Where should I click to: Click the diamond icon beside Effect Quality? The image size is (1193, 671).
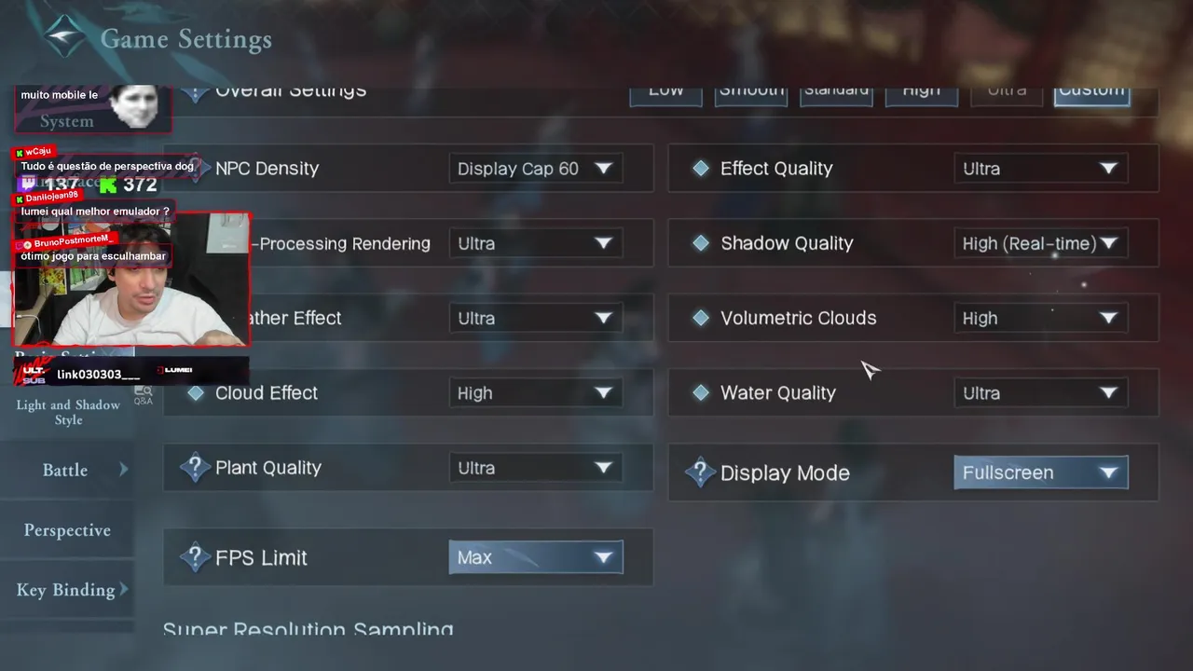pos(701,169)
